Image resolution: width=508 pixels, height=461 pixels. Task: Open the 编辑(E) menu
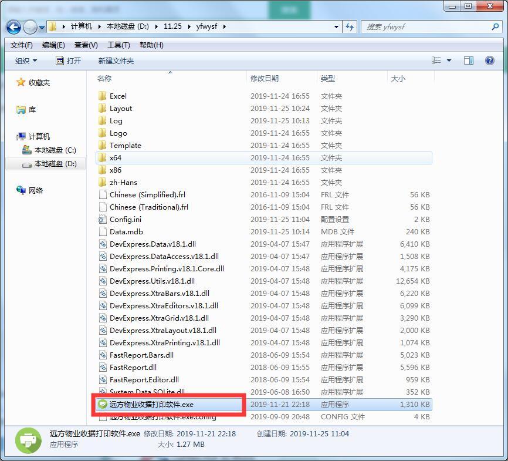pos(53,45)
